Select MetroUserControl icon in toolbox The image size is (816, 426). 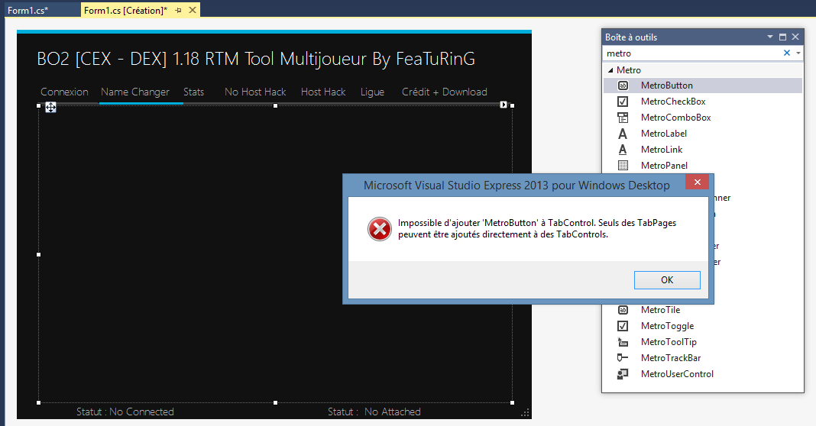coord(623,374)
